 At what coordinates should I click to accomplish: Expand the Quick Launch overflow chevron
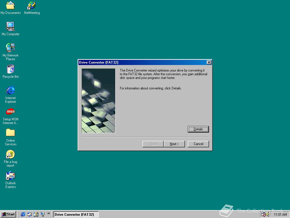click(49, 213)
